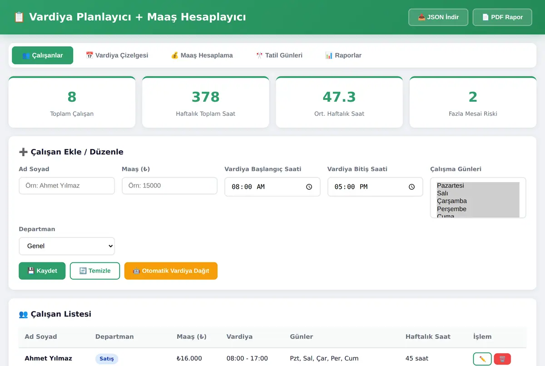Click the Temizle button
The image size is (545, 366).
tap(95, 271)
